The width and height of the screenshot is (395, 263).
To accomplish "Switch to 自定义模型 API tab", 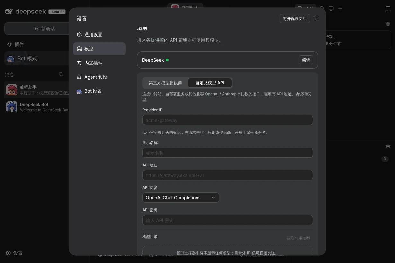I will tap(210, 83).
